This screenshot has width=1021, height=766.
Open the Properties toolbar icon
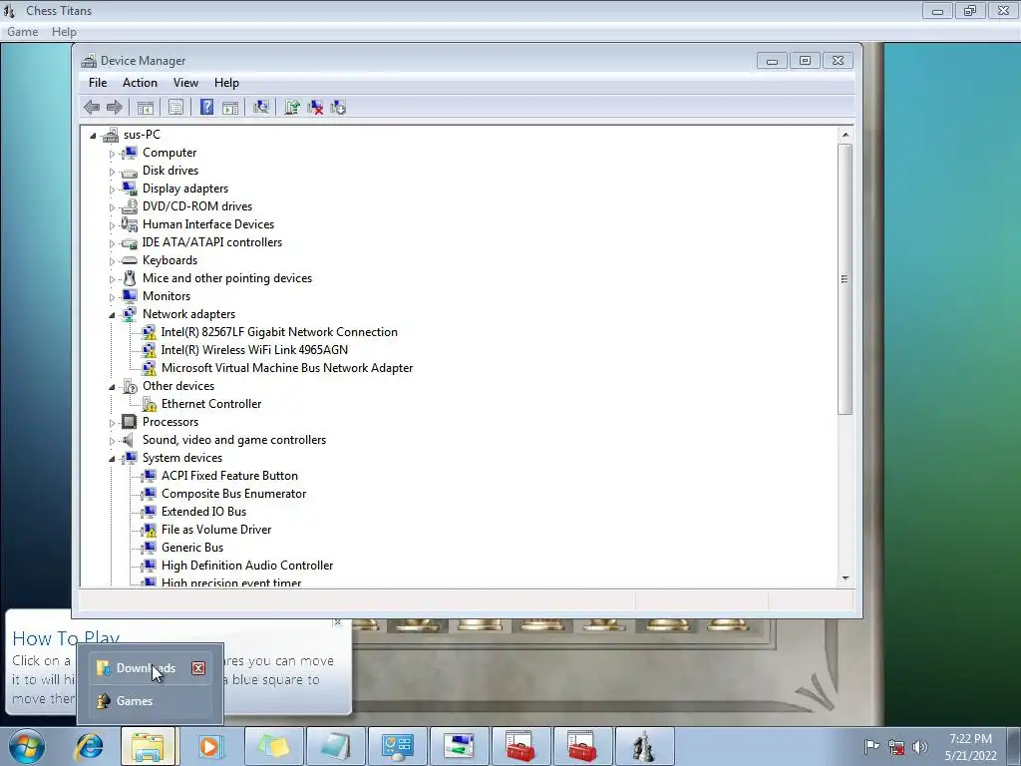coord(175,108)
